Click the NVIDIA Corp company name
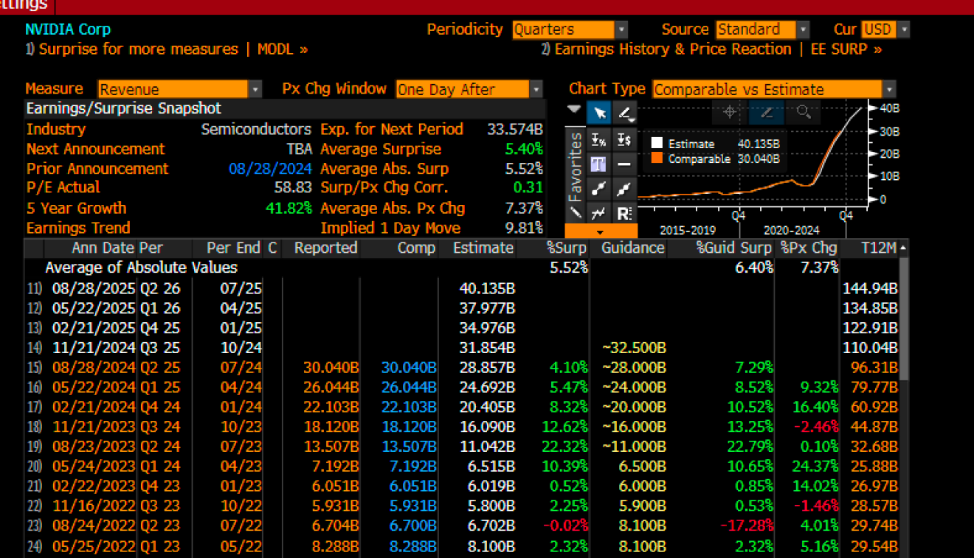 point(68,30)
